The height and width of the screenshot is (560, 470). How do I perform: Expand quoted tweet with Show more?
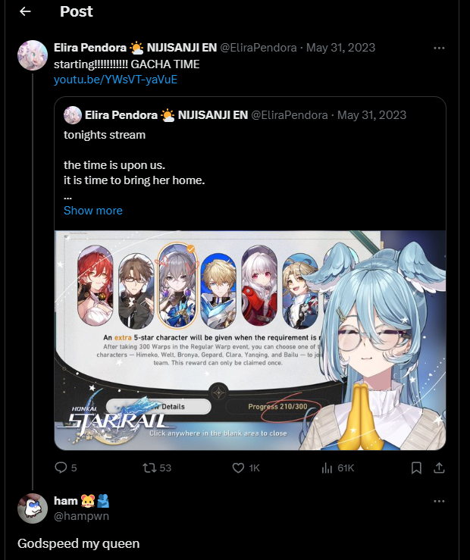coord(92,211)
